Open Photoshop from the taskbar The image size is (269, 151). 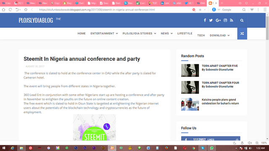(76, 148)
